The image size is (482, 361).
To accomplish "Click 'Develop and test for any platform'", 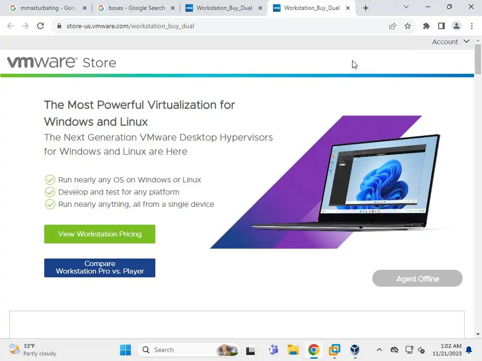I will coord(119,192).
